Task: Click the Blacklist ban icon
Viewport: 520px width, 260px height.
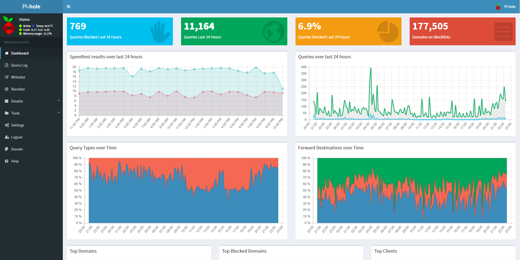Action: click(x=7, y=89)
